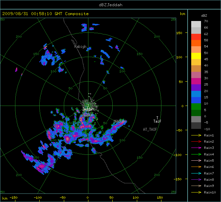Click the Rain9 tan arrow legend icon
This screenshot has width=221, height=202.
(x=196, y=186)
